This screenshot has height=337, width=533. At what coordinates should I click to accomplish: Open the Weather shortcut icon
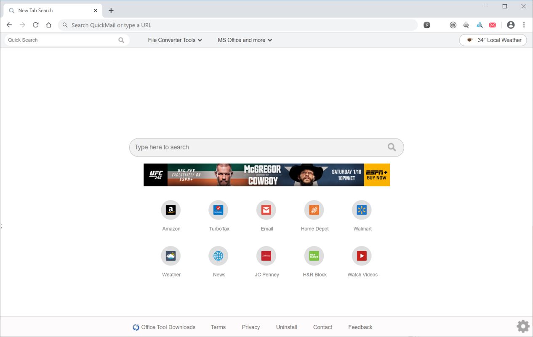point(171,256)
